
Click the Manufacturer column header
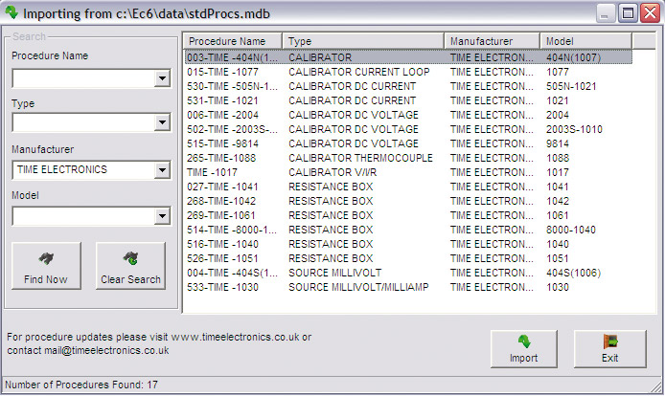click(x=491, y=41)
